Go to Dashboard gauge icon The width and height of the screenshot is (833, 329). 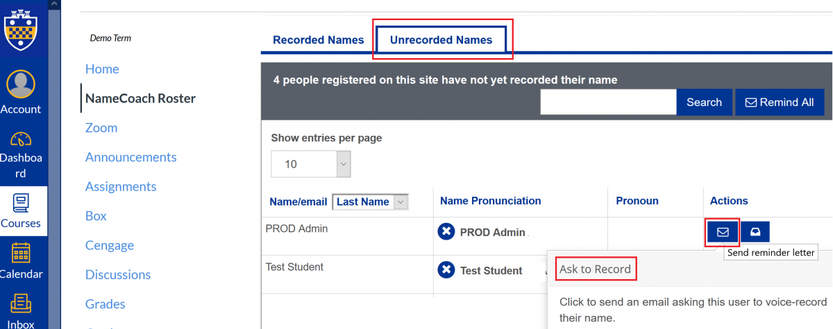21,139
